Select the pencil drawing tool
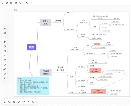Image resolution: width=131 pixels, height=106 pixels. click(x=5, y=60)
